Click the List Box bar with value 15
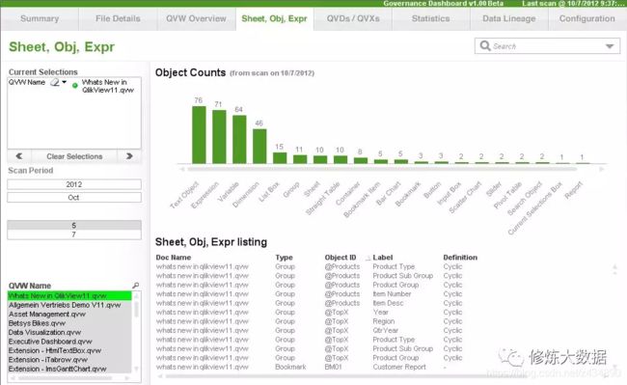627x385 pixels. coord(280,157)
